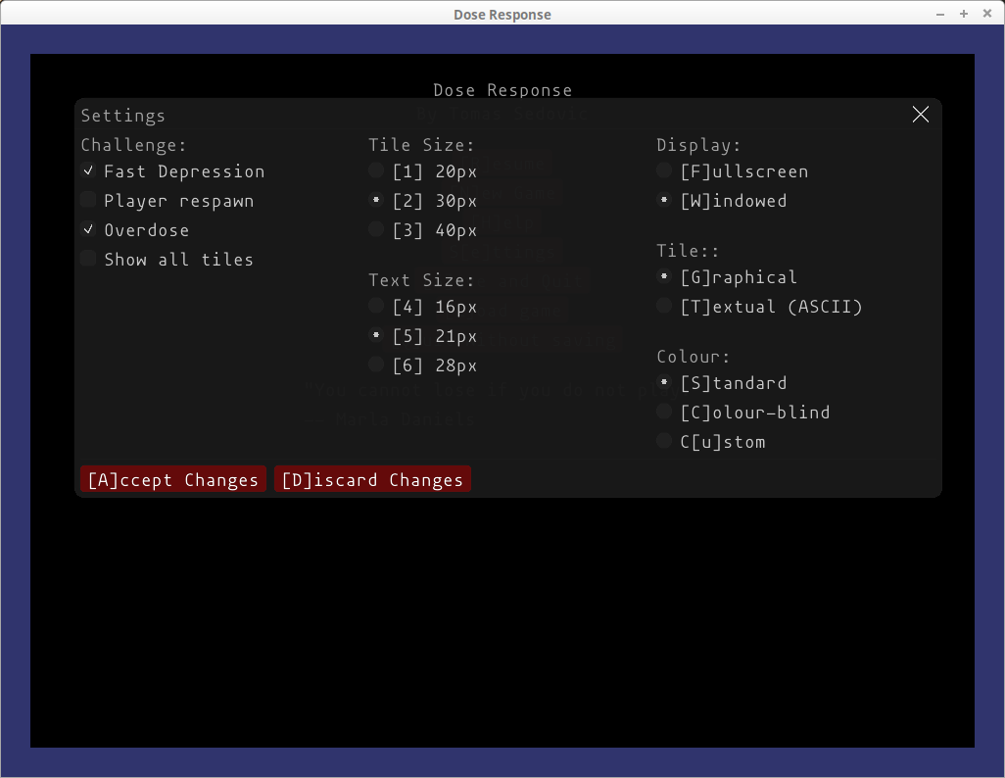Maximize the Dose Response window
Viewport: 1005px width, 778px height.
click(x=963, y=14)
